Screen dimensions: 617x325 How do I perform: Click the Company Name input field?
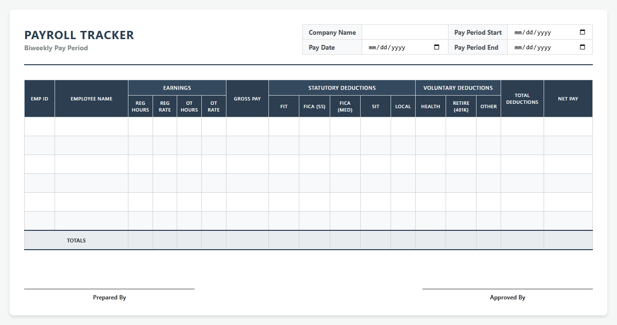pos(405,32)
